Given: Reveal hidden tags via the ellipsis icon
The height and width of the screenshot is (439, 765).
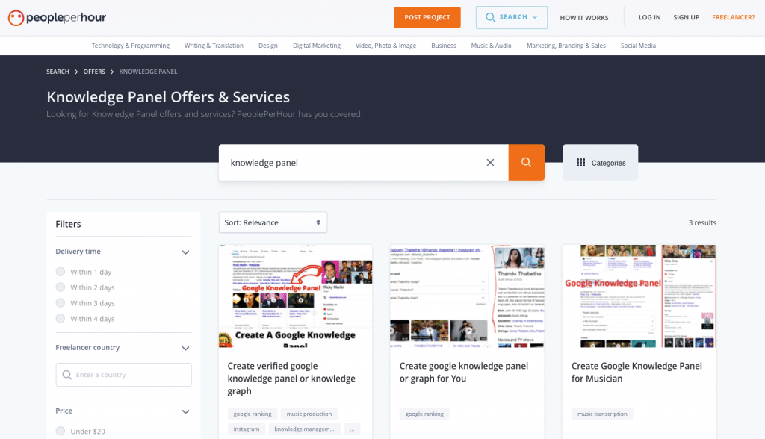Looking at the screenshot, I should 352,429.
